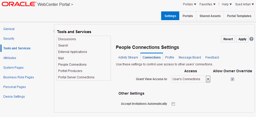This screenshot has height=117, width=256.
Task: Click the Apply button
Action: 242,39
